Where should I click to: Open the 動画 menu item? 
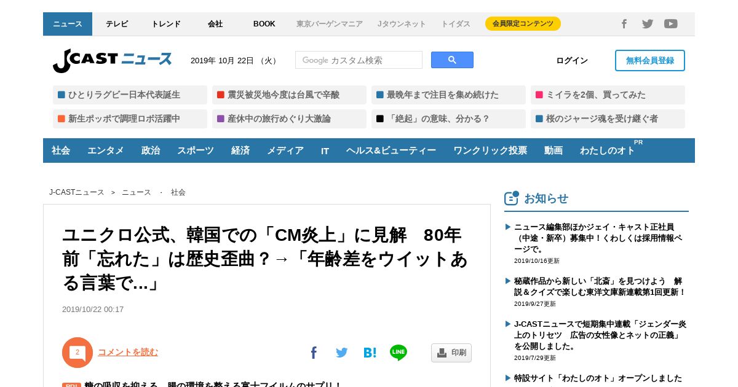point(553,150)
